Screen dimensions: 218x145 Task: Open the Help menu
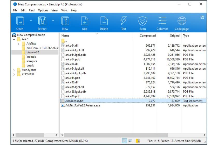pos(74,10)
